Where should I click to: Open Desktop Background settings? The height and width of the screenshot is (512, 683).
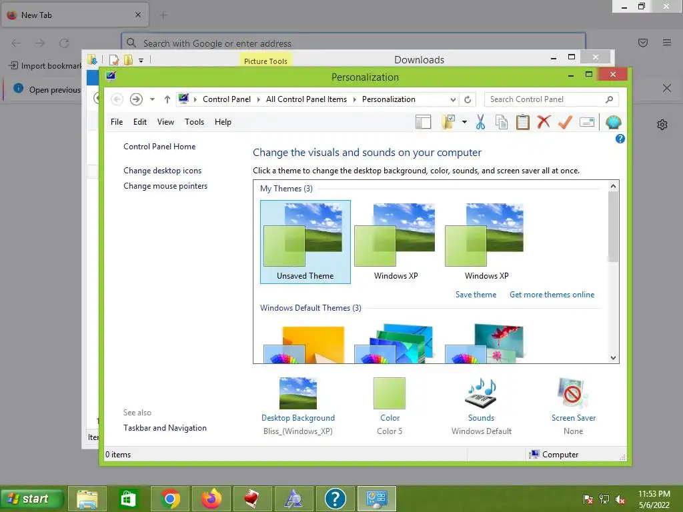coord(298,406)
